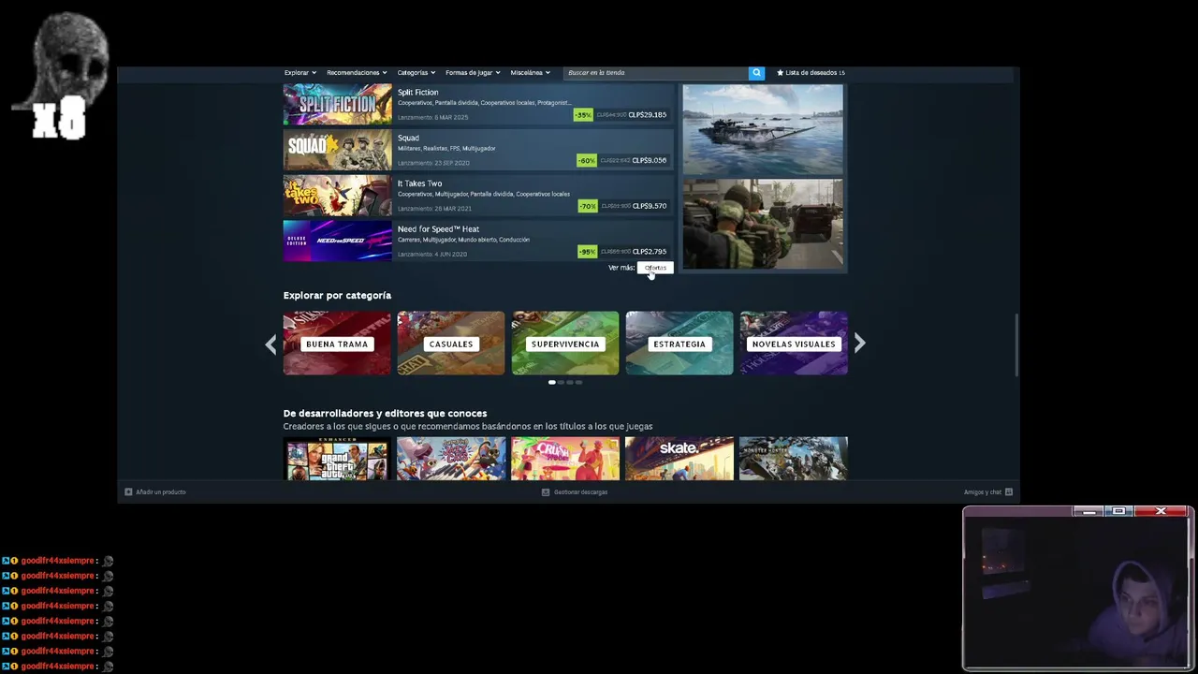This screenshot has height=674, width=1198.
Task: Browse the Casuales category
Action: (x=451, y=344)
